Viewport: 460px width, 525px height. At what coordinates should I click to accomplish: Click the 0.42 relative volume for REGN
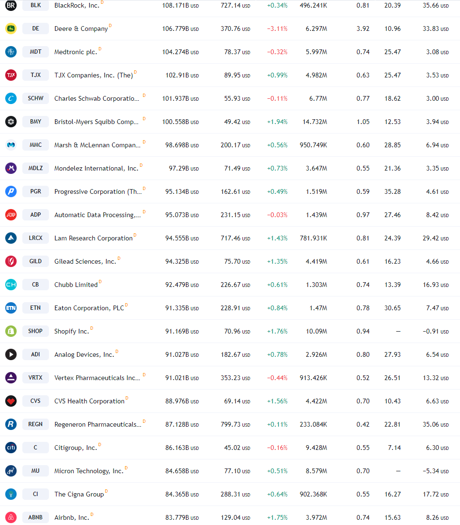[363, 425]
